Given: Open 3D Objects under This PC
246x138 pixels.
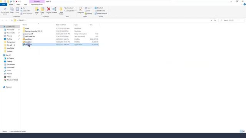Looking at the screenshot, I should pyautogui.click(x=10, y=58).
